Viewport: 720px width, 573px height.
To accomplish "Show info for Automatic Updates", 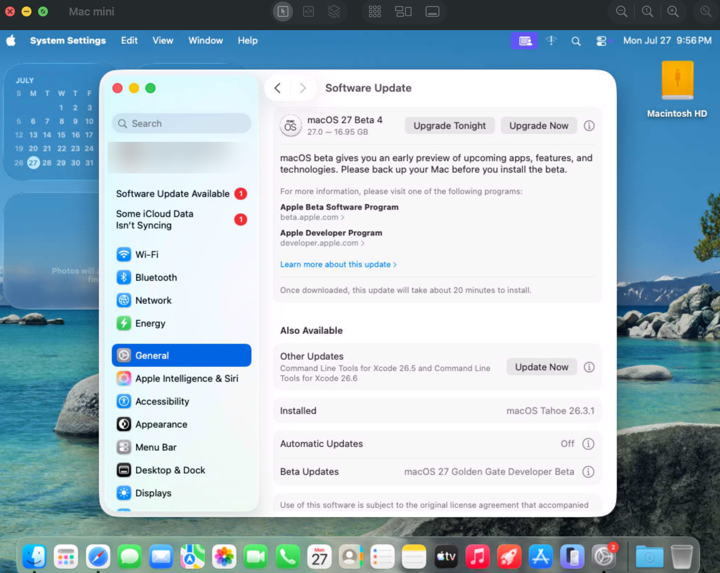I will 588,444.
